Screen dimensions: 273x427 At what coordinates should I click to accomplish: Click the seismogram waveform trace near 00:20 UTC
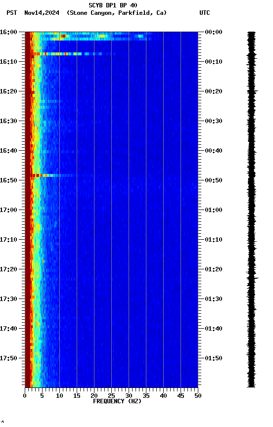pos(252,90)
